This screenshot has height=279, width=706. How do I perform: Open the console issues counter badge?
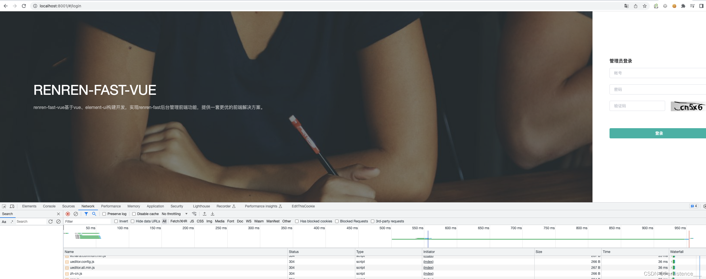[694, 206]
